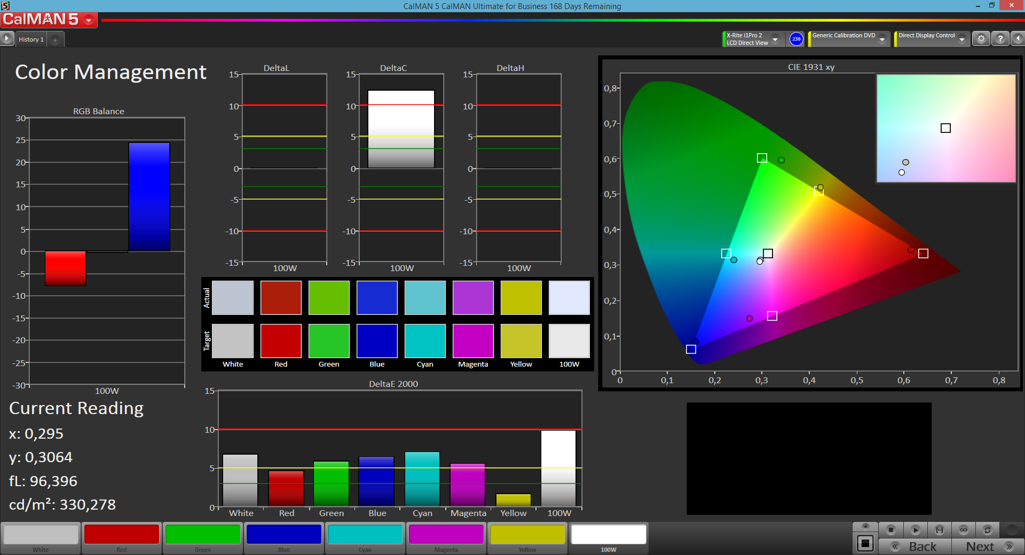Click the Actual Green swatch
1025x555 pixels.
[329, 298]
